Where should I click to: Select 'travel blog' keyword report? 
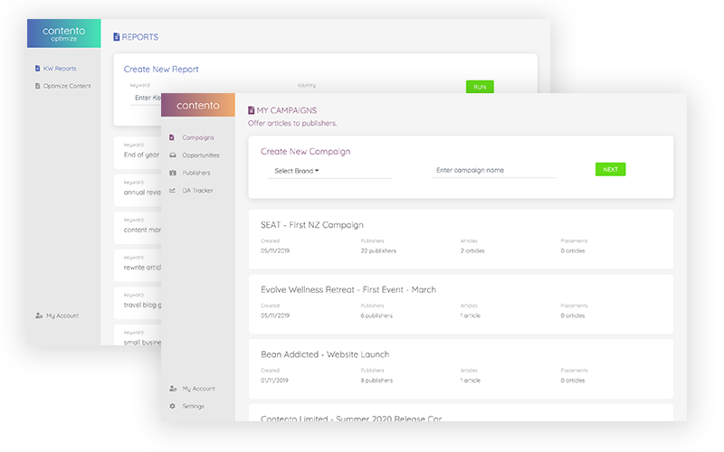coord(138,303)
